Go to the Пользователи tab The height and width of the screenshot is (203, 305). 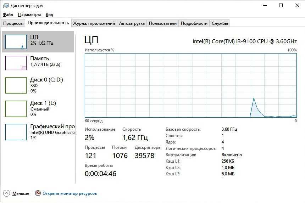[163, 23]
